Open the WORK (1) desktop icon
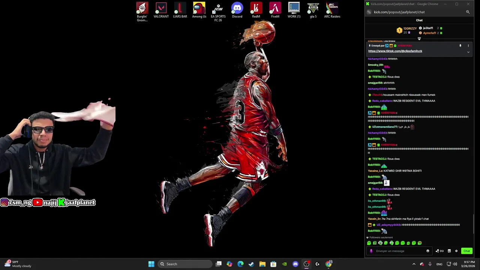The height and width of the screenshot is (270, 480). (x=294, y=10)
